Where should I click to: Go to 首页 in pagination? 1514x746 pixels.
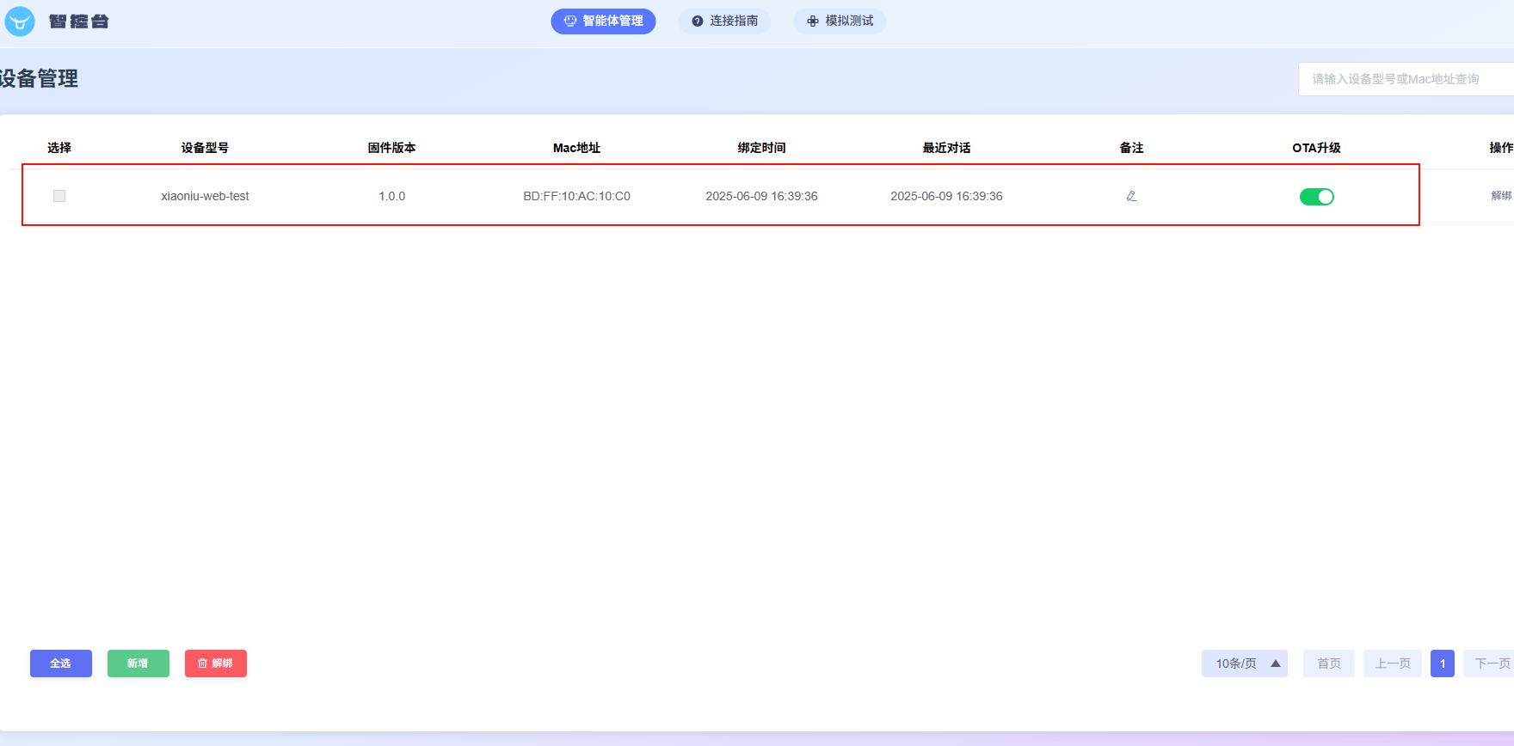pyautogui.click(x=1329, y=663)
